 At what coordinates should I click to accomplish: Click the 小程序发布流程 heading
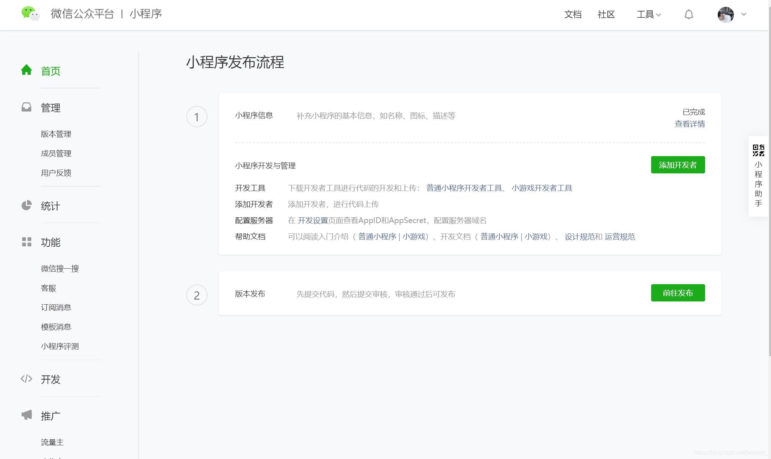(235, 62)
